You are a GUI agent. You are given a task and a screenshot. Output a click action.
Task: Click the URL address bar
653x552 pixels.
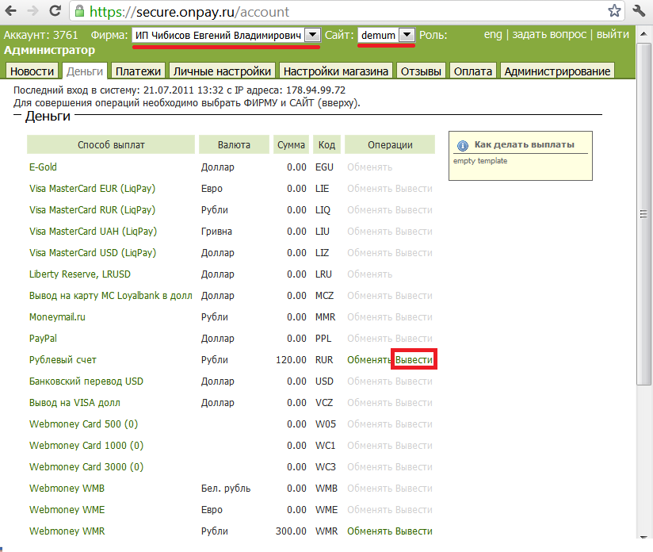tap(341, 12)
